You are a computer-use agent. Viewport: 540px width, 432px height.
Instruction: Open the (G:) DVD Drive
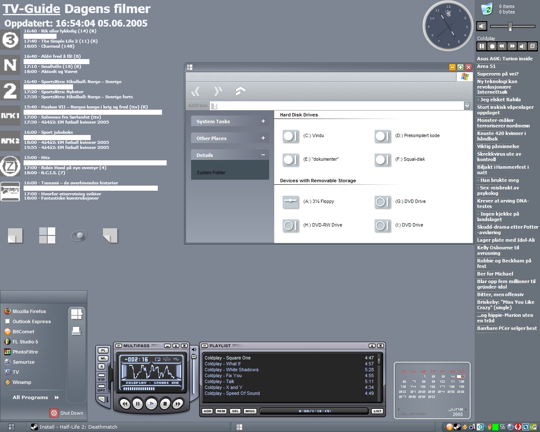pos(400,202)
